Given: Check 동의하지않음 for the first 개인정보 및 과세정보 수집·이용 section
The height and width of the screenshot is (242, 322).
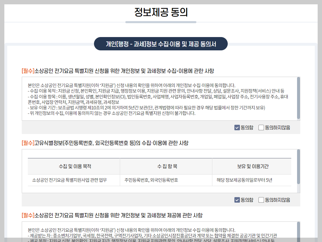Looking at the screenshot, I should pos(261,128).
